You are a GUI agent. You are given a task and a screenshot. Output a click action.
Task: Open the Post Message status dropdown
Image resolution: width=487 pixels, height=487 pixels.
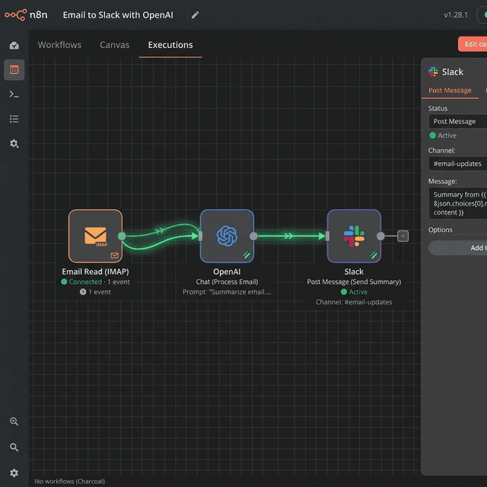(458, 122)
